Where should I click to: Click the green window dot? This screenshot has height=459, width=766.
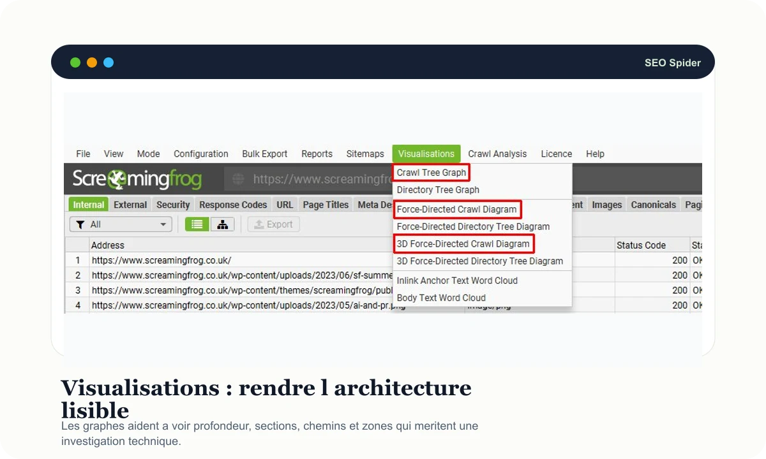(75, 62)
